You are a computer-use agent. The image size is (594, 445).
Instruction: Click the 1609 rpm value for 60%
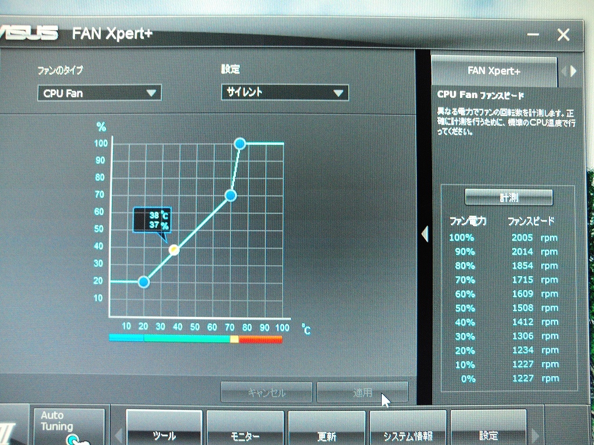[534, 294]
